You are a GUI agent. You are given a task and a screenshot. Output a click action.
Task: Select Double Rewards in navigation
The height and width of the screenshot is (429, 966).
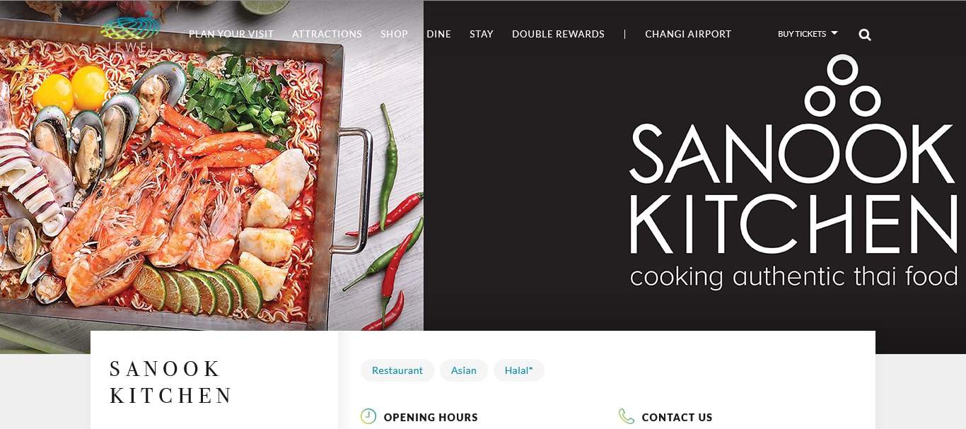pos(558,34)
